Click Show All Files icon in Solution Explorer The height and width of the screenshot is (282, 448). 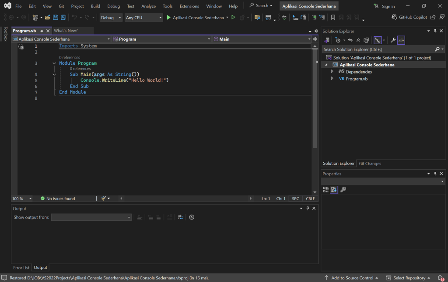[366, 40]
